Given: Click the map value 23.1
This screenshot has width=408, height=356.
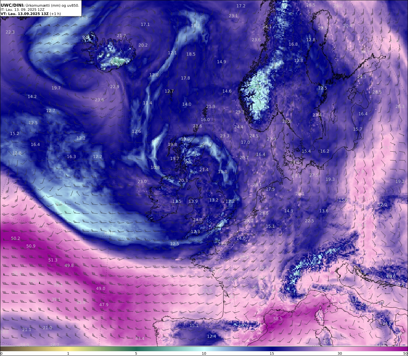Looking at the screenshot, I should (x=233, y=16).
